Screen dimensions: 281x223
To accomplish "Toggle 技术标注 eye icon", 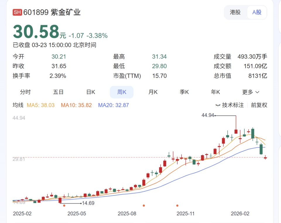I will point(218,105).
